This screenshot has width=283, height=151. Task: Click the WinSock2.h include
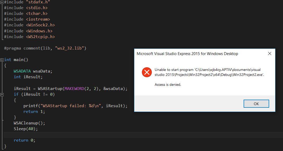[x=40, y=25]
